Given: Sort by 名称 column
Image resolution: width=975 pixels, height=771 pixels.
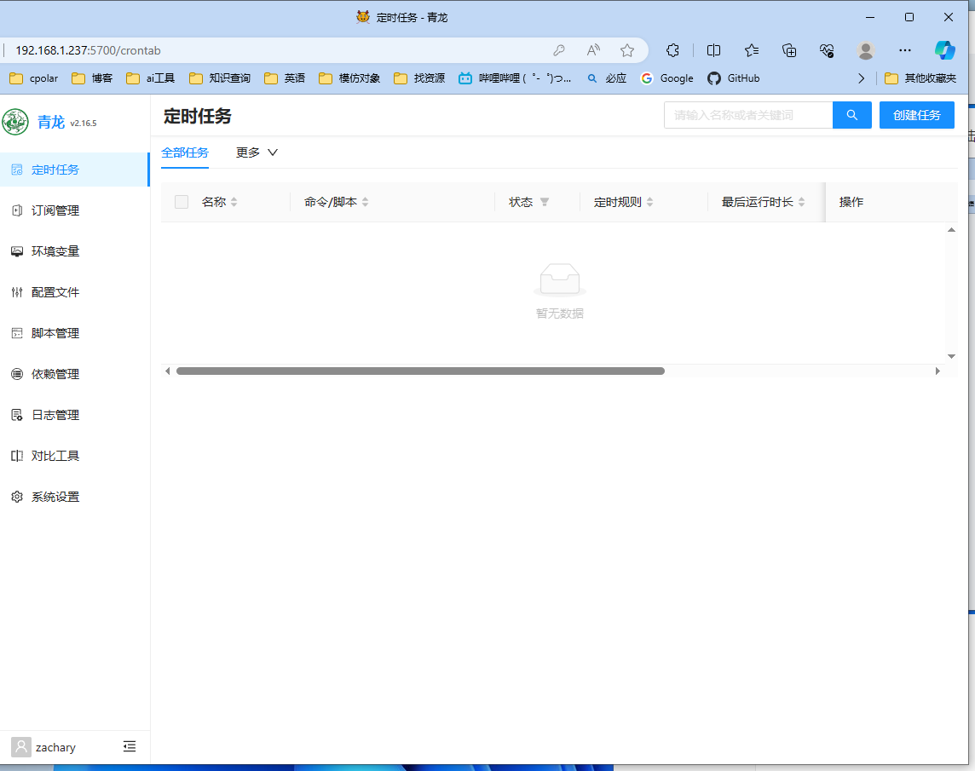Looking at the screenshot, I should click(x=234, y=202).
